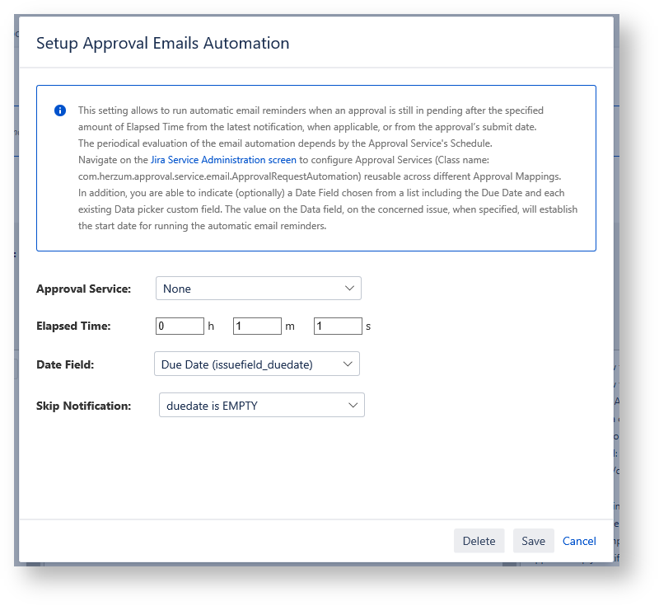Click the Elapsed Time field label

73,326
